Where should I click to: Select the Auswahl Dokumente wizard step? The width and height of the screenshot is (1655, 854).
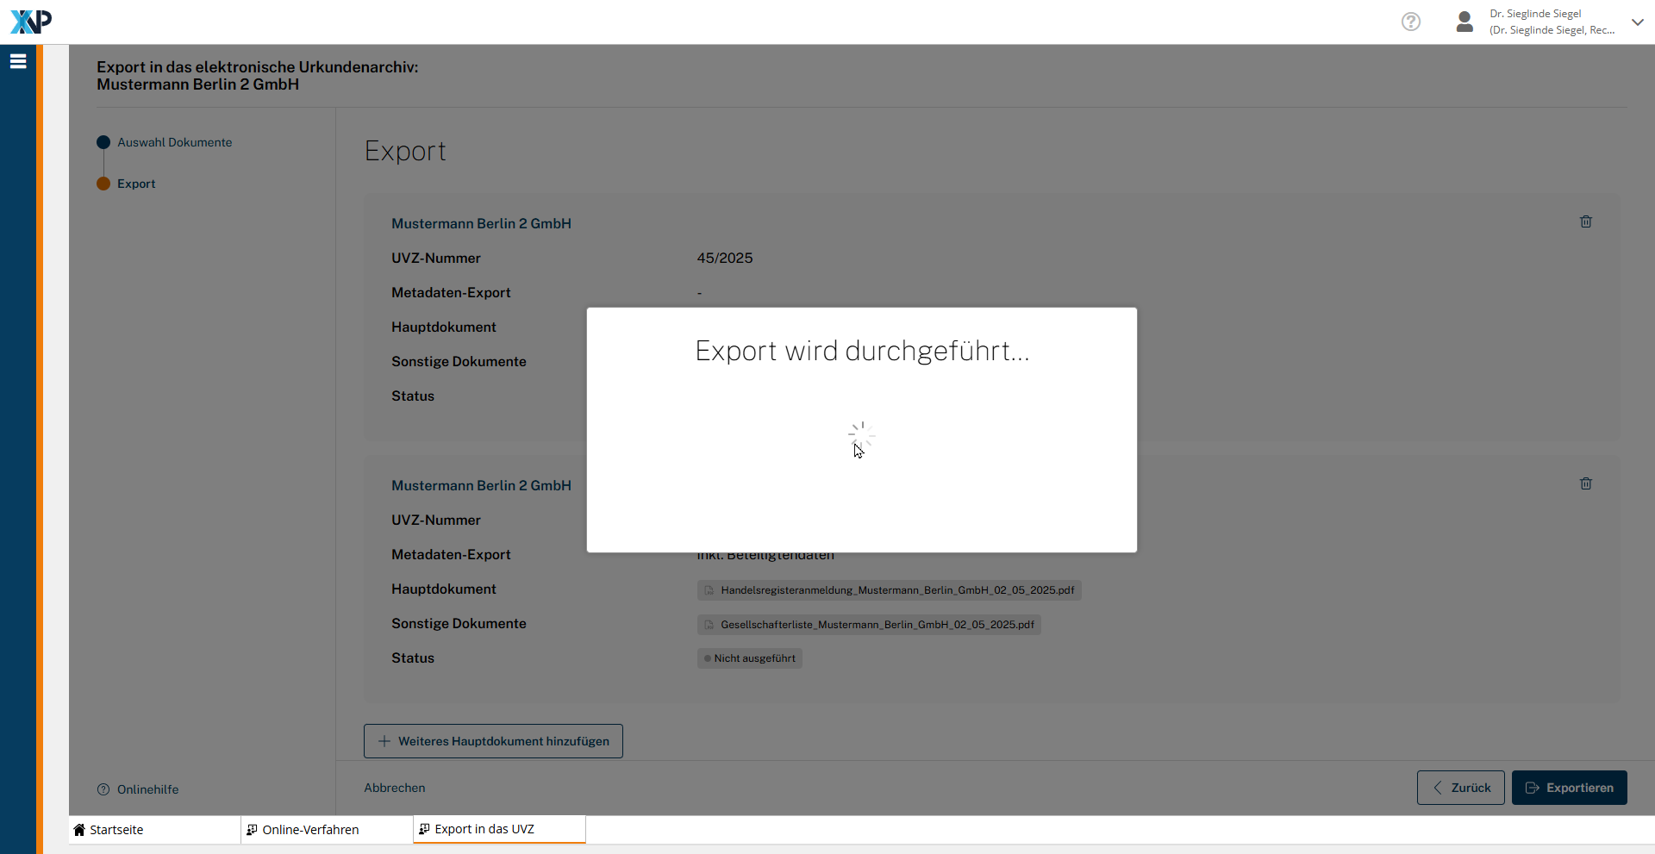coord(174,142)
